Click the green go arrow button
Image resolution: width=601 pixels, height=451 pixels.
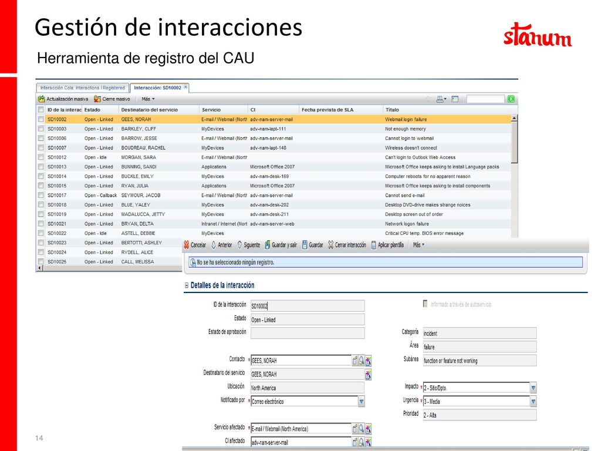click(511, 99)
